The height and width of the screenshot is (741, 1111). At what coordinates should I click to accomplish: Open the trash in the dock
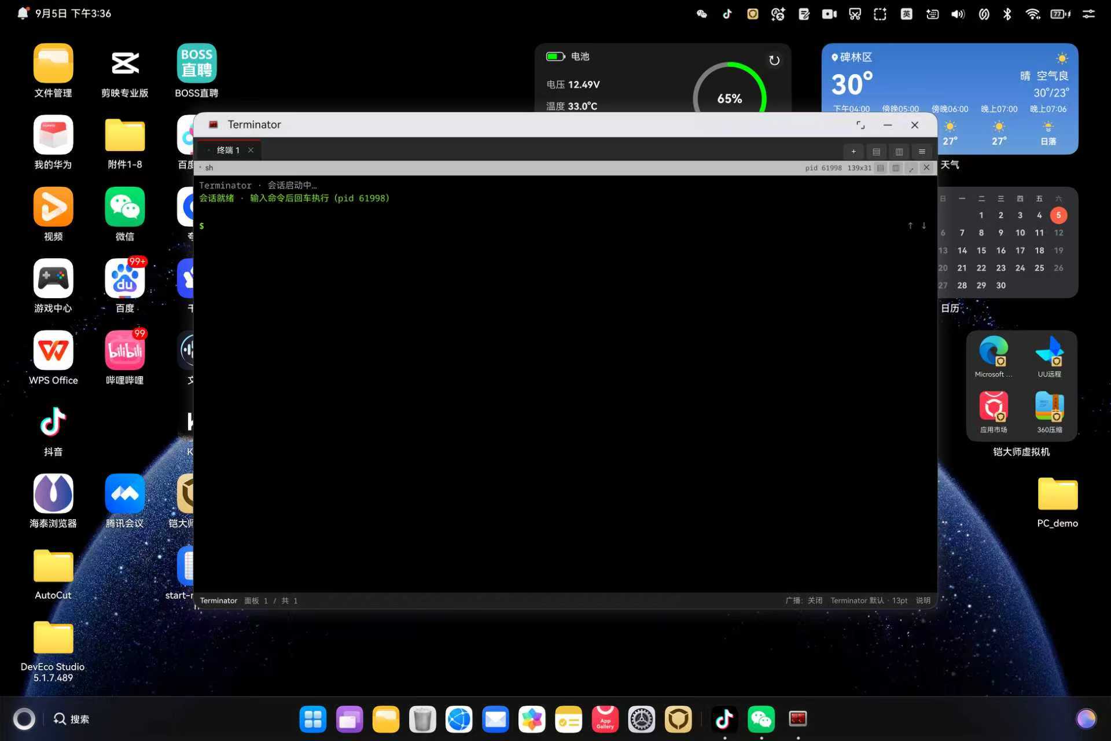tap(422, 720)
